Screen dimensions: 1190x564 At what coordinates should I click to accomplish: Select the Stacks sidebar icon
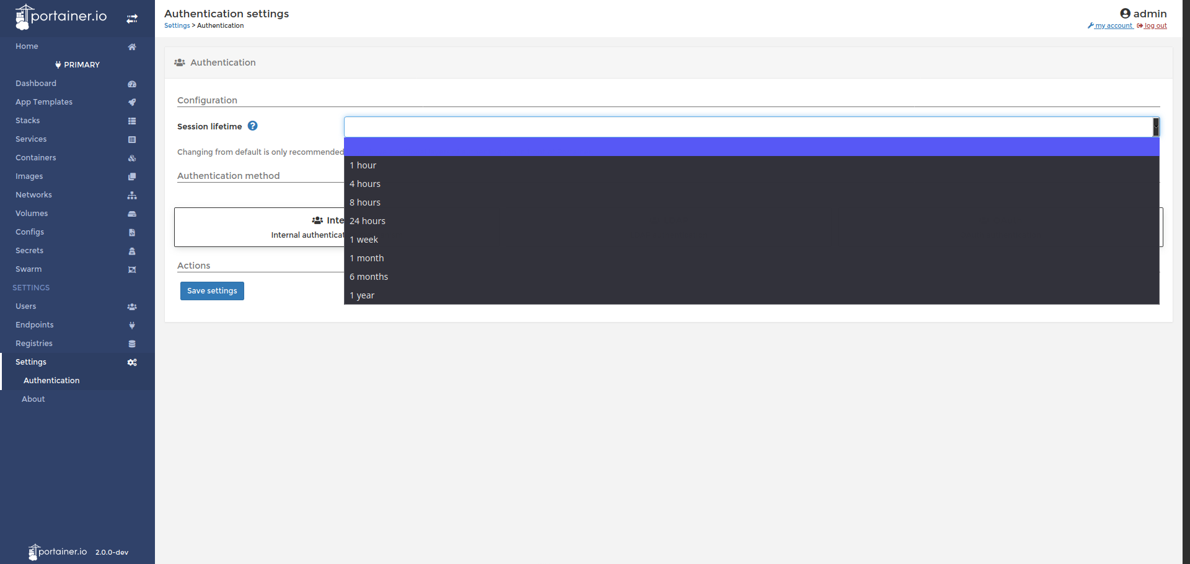(x=132, y=121)
